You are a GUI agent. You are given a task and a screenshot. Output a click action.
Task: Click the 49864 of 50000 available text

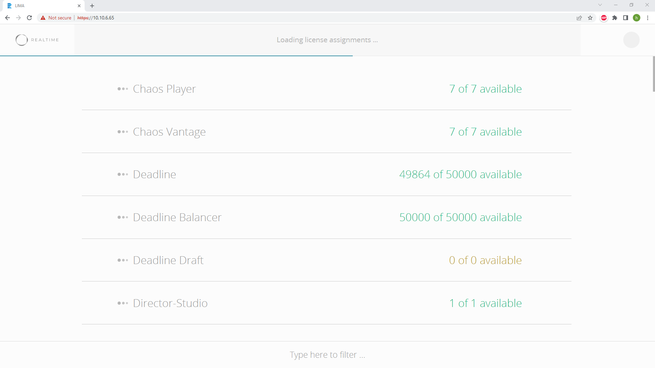(x=460, y=174)
